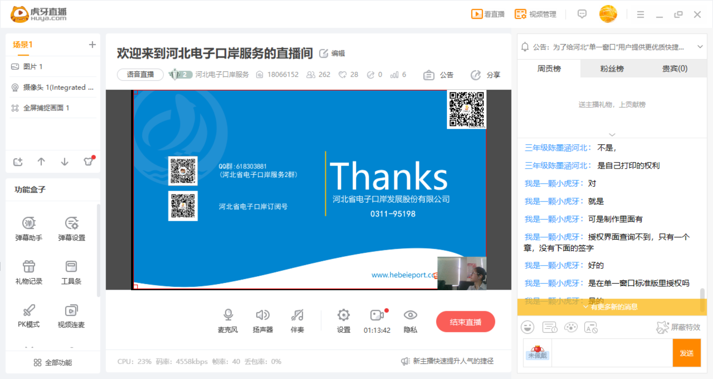Click the user avatar at top

608,14
